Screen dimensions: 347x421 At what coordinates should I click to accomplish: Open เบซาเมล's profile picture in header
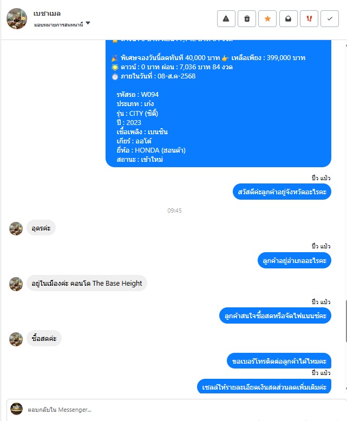tap(17, 18)
